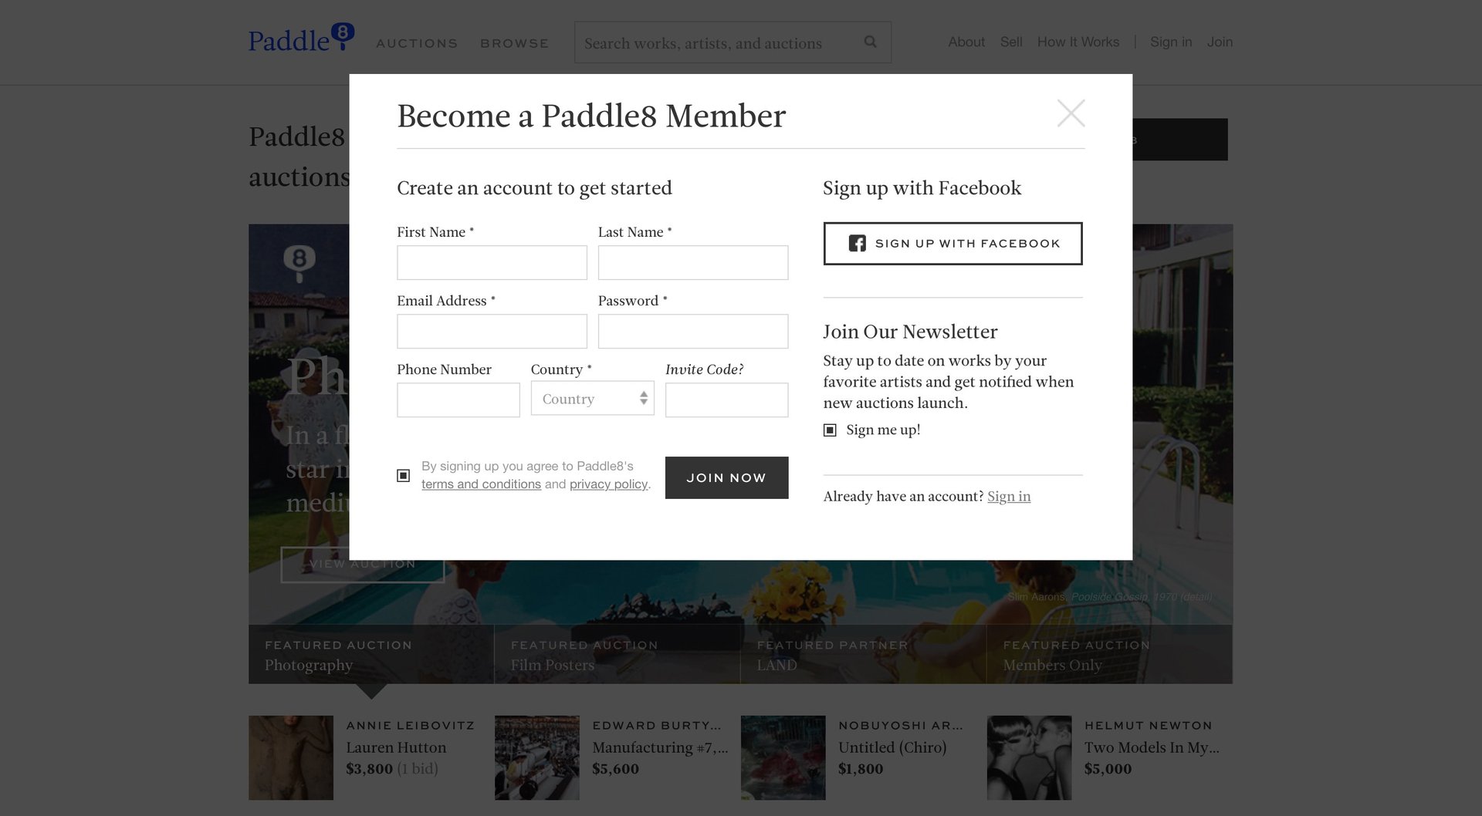Click Join in the top navigation
This screenshot has height=816, width=1482.
(x=1220, y=42)
